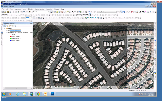The height and width of the screenshot is (102, 163).
Task: Open the File menu
Action: (x=3, y=9)
